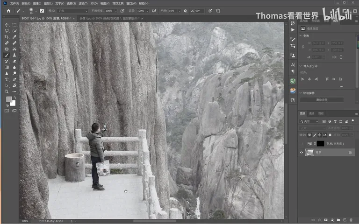Viewport: 359px width, 224px height.
Task: Select the Crop tool
Action: [7, 37]
